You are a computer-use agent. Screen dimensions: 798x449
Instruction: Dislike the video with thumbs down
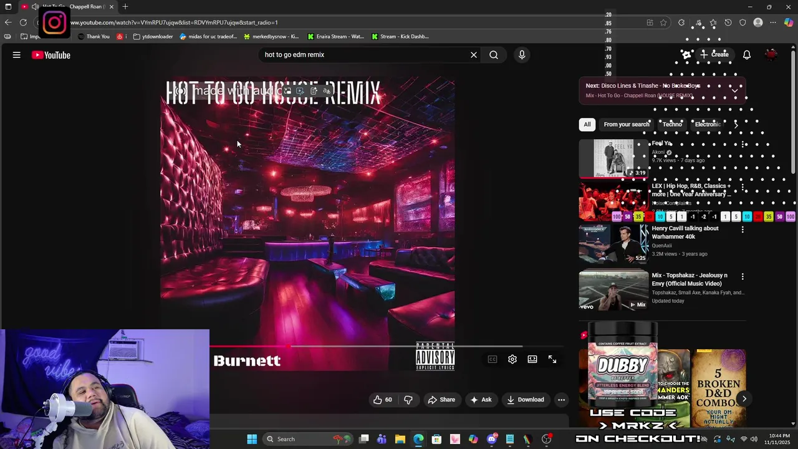pyautogui.click(x=408, y=400)
